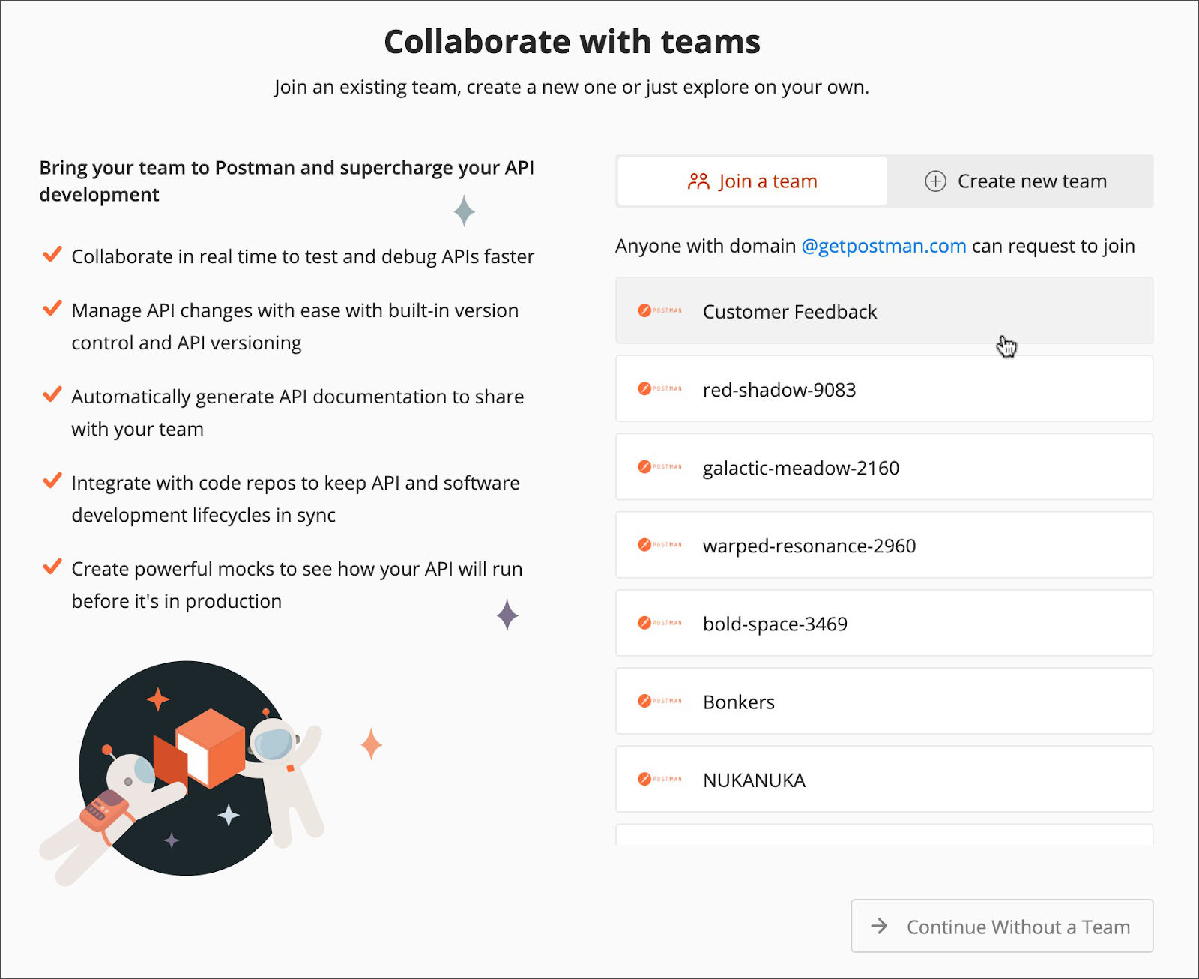
Task: Select the NUKANUKA team
Action: [x=884, y=779]
